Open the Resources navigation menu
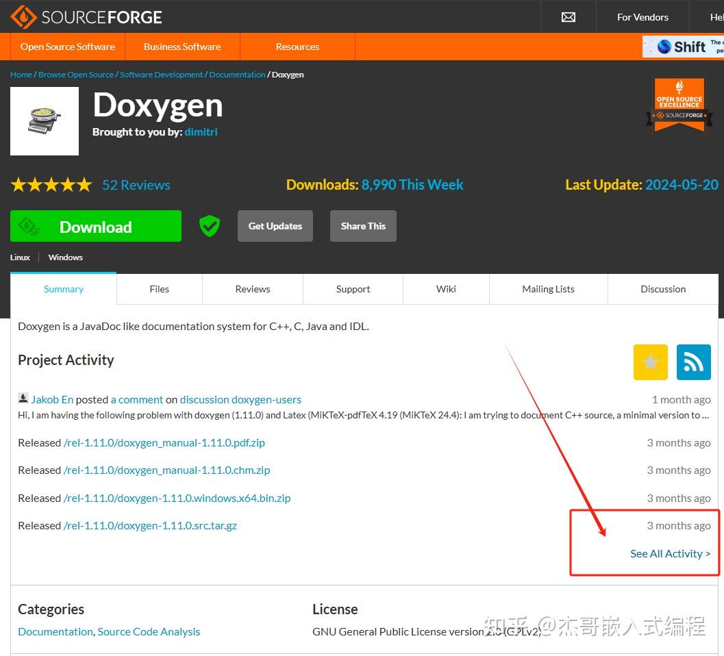This screenshot has height=656, width=724. (x=297, y=47)
